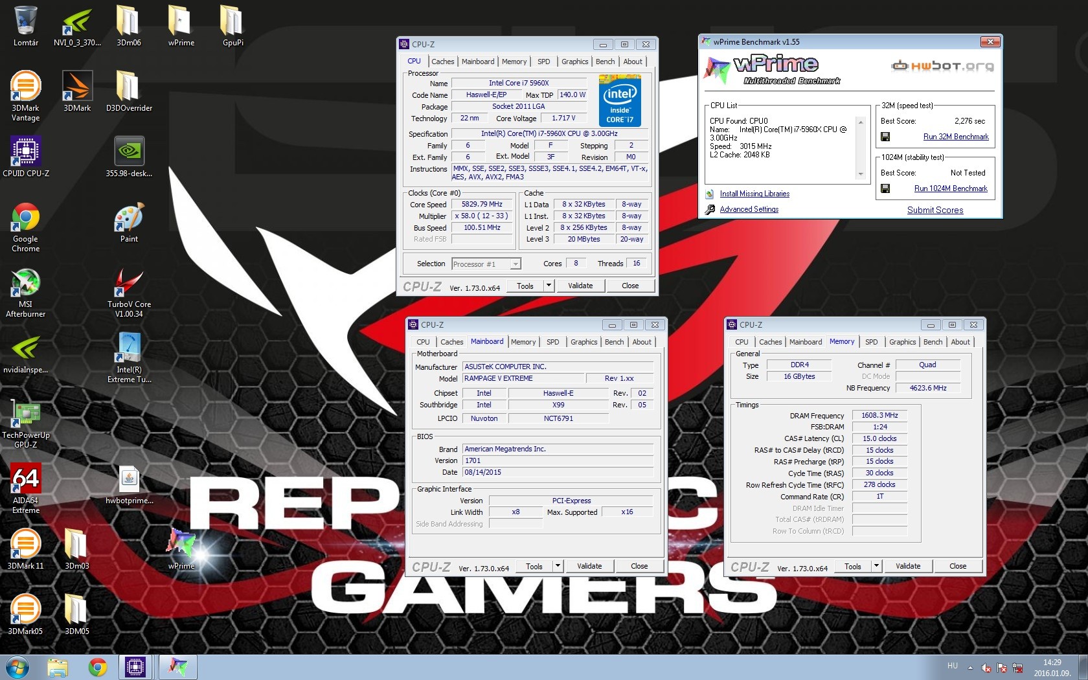Launch the 3DMark shortcut icon
1088x680 pixels.
point(77,91)
